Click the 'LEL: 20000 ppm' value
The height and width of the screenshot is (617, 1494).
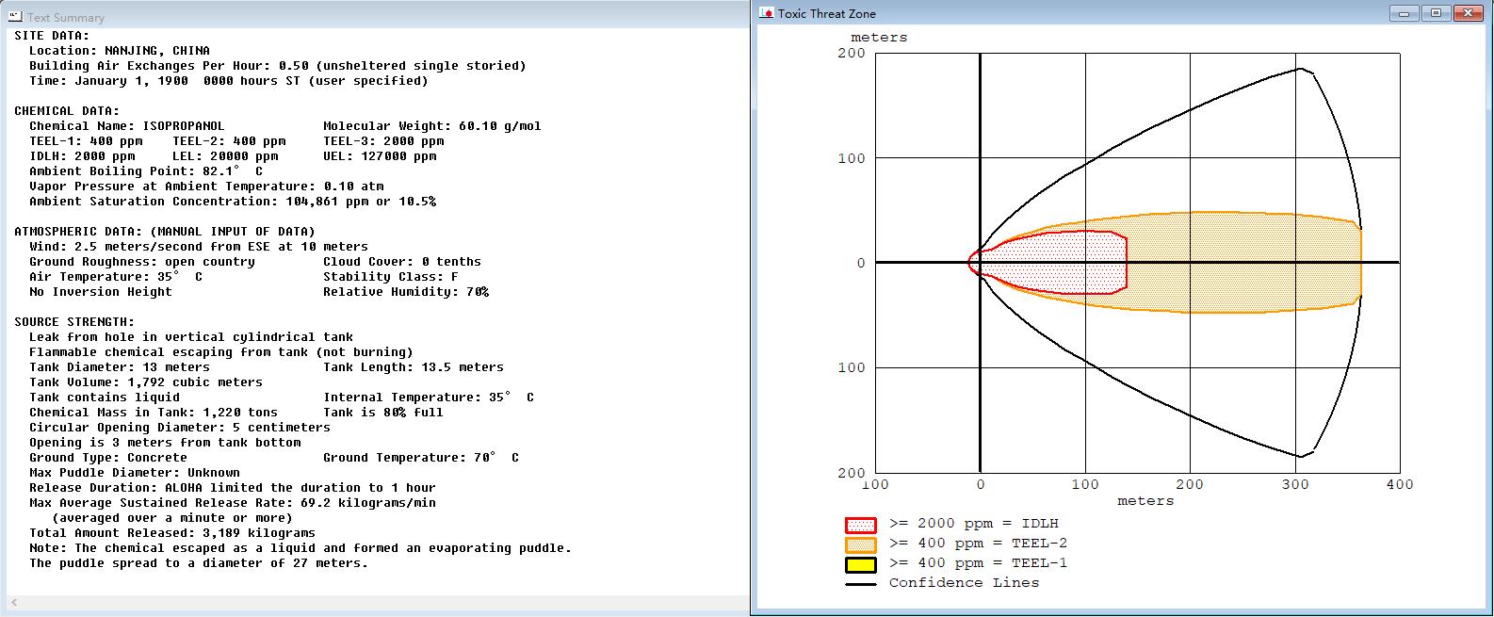(225, 156)
